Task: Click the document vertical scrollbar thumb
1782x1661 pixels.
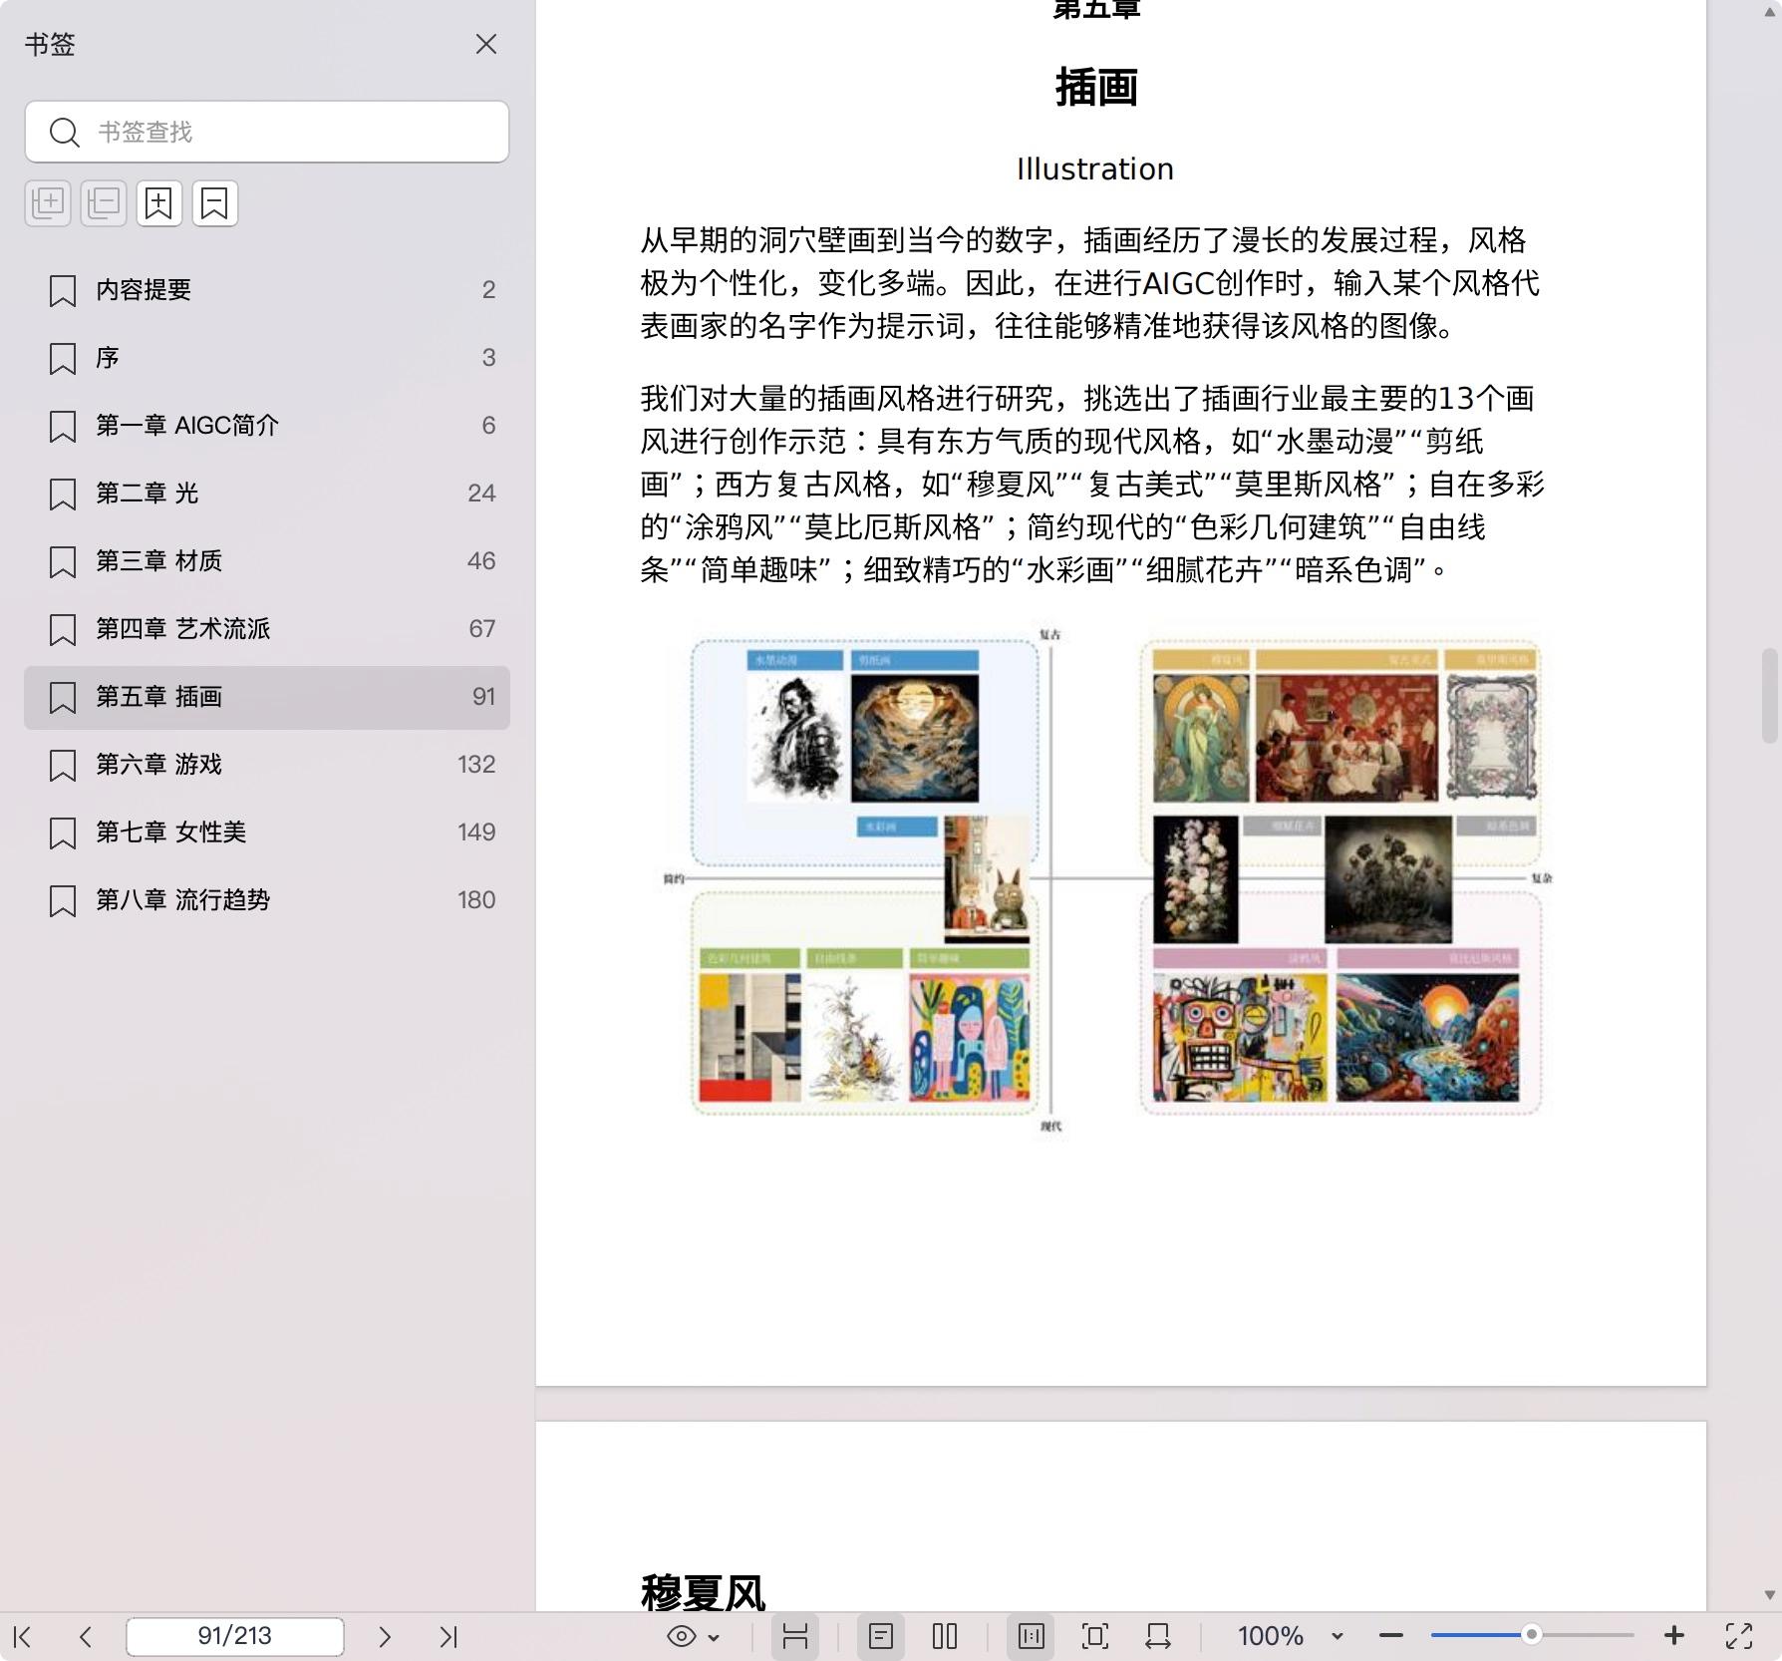Action: coord(1770,696)
